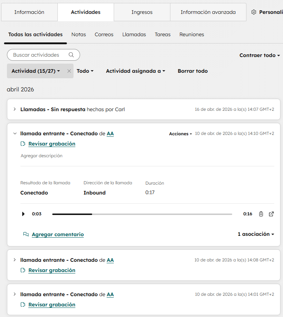Viewport: 283px width, 317px height.
Task: Delete the recording with trash icon
Action: pyautogui.click(x=261, y=214)
